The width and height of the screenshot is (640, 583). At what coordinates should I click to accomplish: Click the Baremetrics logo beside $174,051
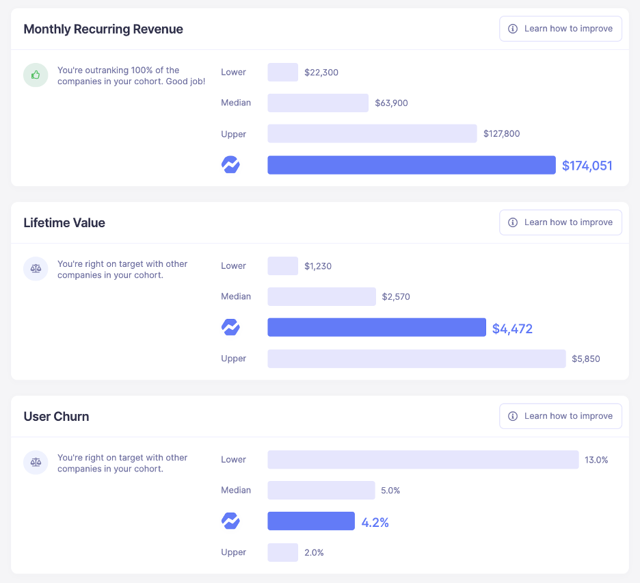click(x=230, y=165)
